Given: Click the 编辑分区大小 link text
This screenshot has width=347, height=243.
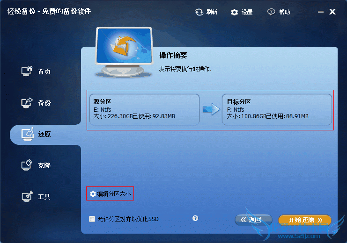Looking at the screenshot, I should pyautogui.click(x=114, y=194).
